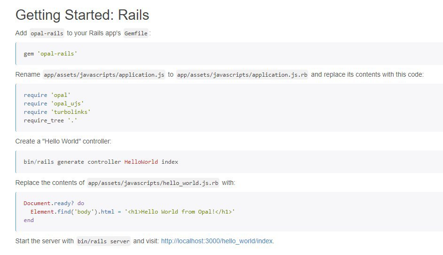The height and width of the screenshot is (255, 443).
Task: Click the require 'turbolinks' line
Action: (57, 112)
